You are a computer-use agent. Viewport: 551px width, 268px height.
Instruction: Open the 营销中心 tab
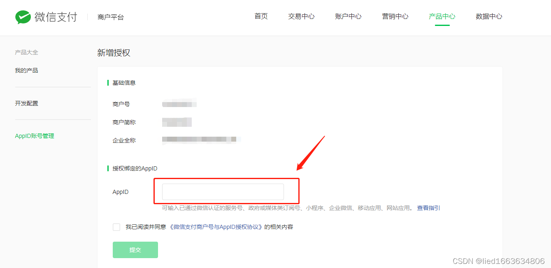395,16
